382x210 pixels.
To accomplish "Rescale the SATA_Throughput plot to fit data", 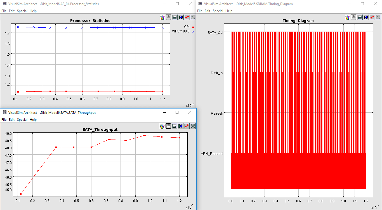I will (x=193, y=126).
